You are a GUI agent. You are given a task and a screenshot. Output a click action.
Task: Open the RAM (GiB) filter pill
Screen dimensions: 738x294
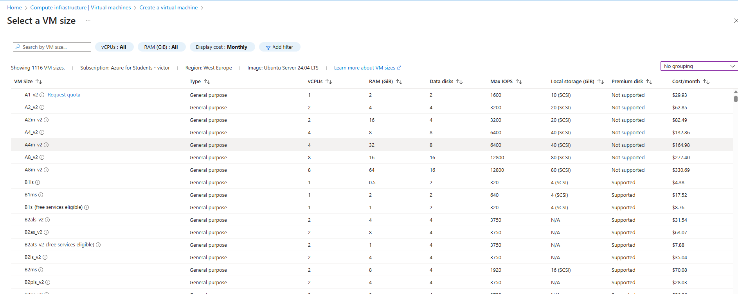pyautogui.click(x=161, y=47)
